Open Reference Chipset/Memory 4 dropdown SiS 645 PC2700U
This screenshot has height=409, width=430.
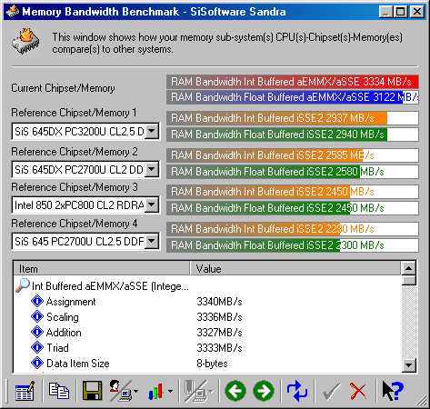coord(85,242)
